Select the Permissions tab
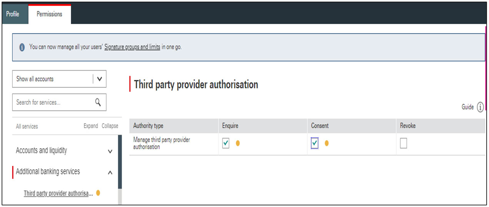Viewport: 489px width, 207px height. pyautogui.click(x=49, y=14)
